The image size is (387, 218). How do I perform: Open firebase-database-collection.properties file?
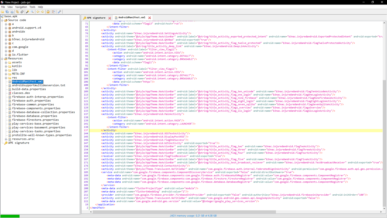[x=44, y=112]
